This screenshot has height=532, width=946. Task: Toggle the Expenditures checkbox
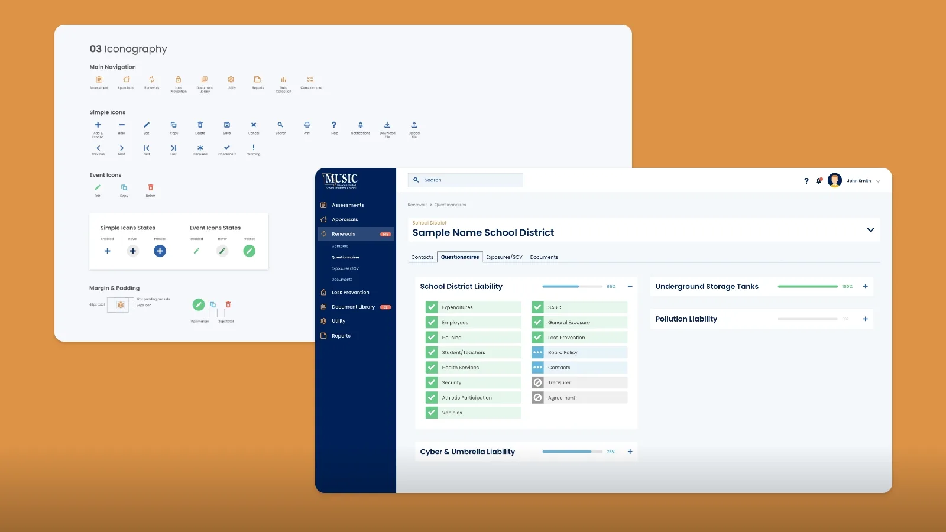click(432, 307)
